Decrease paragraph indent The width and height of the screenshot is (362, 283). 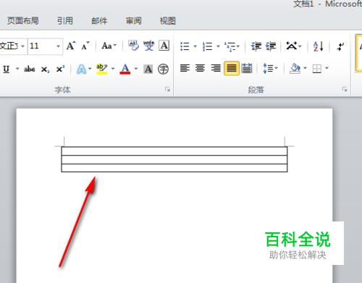click(256, 46)
